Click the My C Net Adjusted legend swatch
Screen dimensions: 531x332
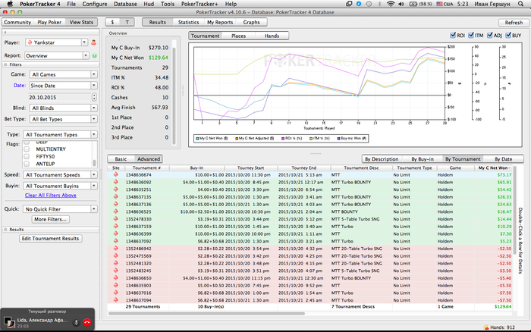click(x=237, y=139)
